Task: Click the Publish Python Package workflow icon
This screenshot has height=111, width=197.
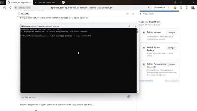Action: coord(144,48)
